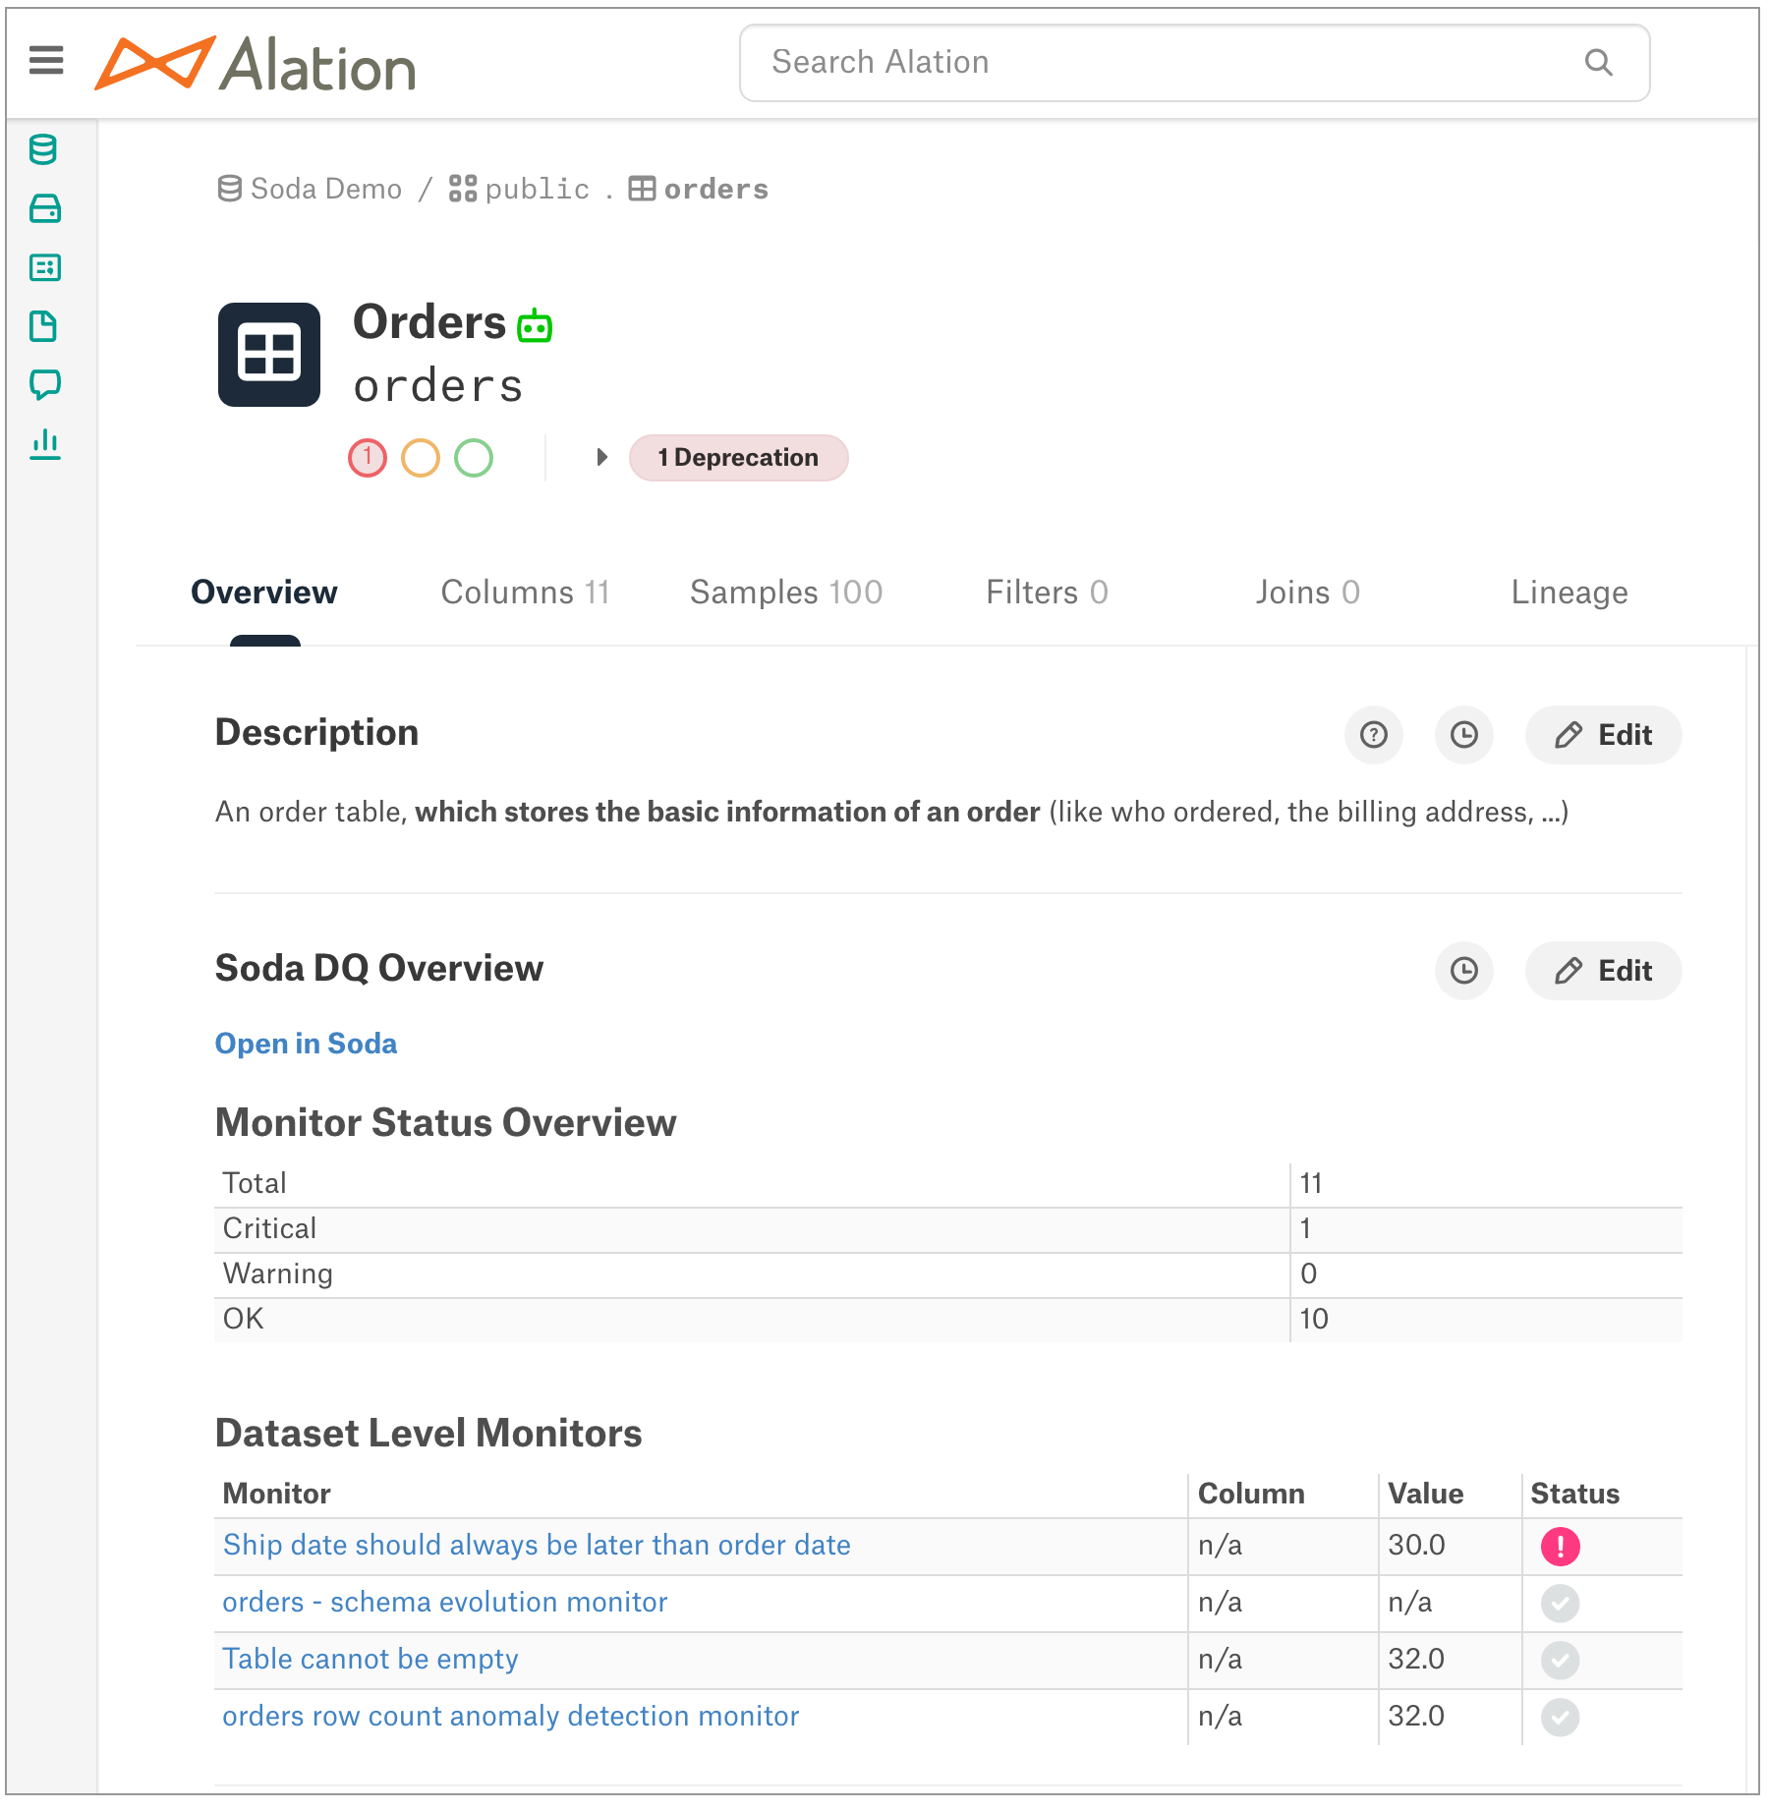Open Description help question mark icon

coord(1373,735)
